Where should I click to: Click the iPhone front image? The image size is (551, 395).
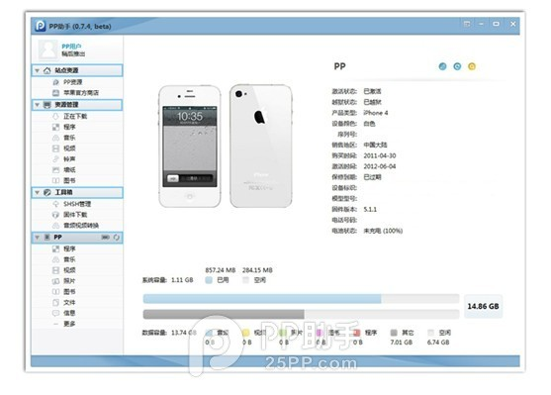click(x=190, y=146)
